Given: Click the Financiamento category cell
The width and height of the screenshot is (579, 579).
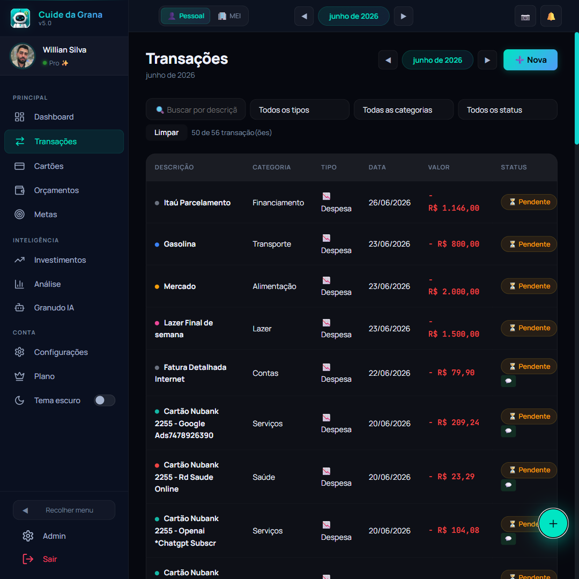Looking at the screenshot, I should point(278,203).
